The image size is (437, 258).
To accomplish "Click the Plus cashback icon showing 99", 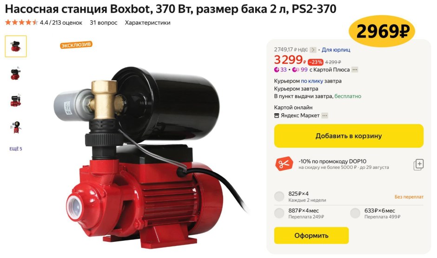I will tap(296, 70).
